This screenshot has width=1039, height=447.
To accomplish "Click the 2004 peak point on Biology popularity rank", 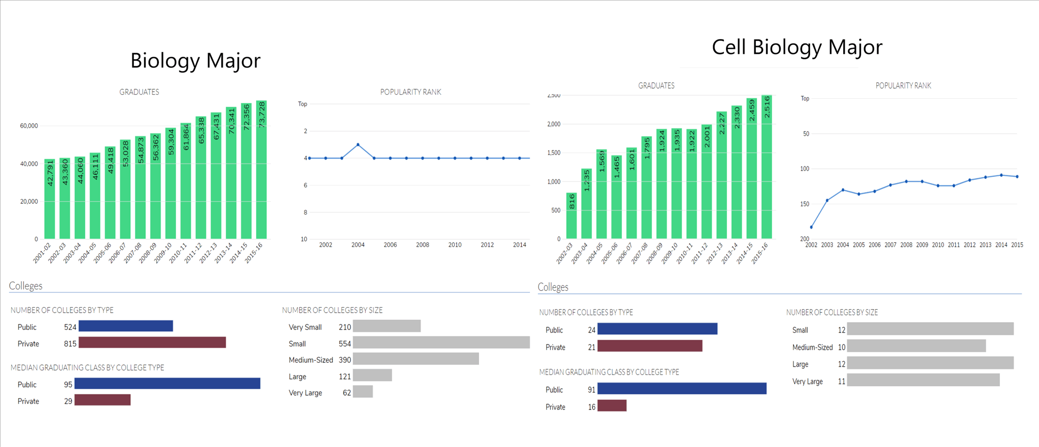I will [358, 144].
